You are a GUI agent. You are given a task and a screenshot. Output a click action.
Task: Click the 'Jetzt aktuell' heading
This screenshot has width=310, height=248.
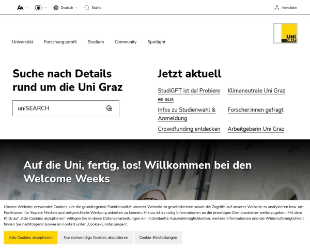tap(190, 74)
